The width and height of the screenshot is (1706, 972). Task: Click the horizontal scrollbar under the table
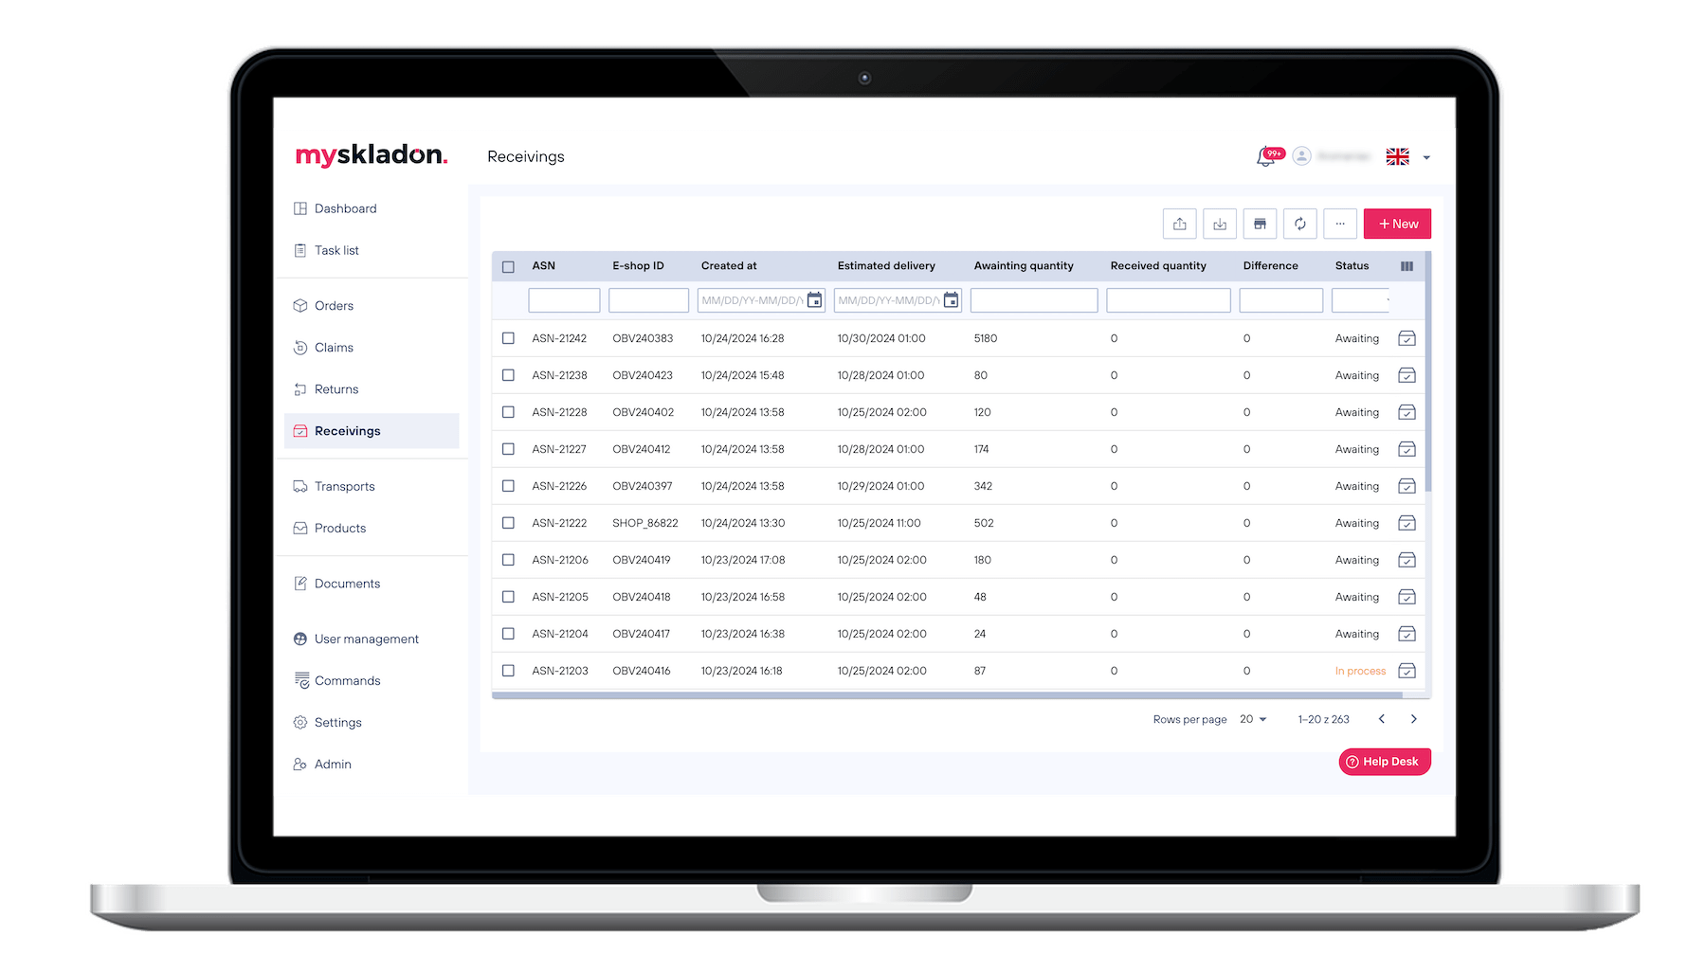(x=948, y=695)
